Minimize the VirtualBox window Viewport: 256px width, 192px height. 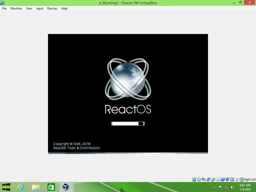click(x=234, y=2)
